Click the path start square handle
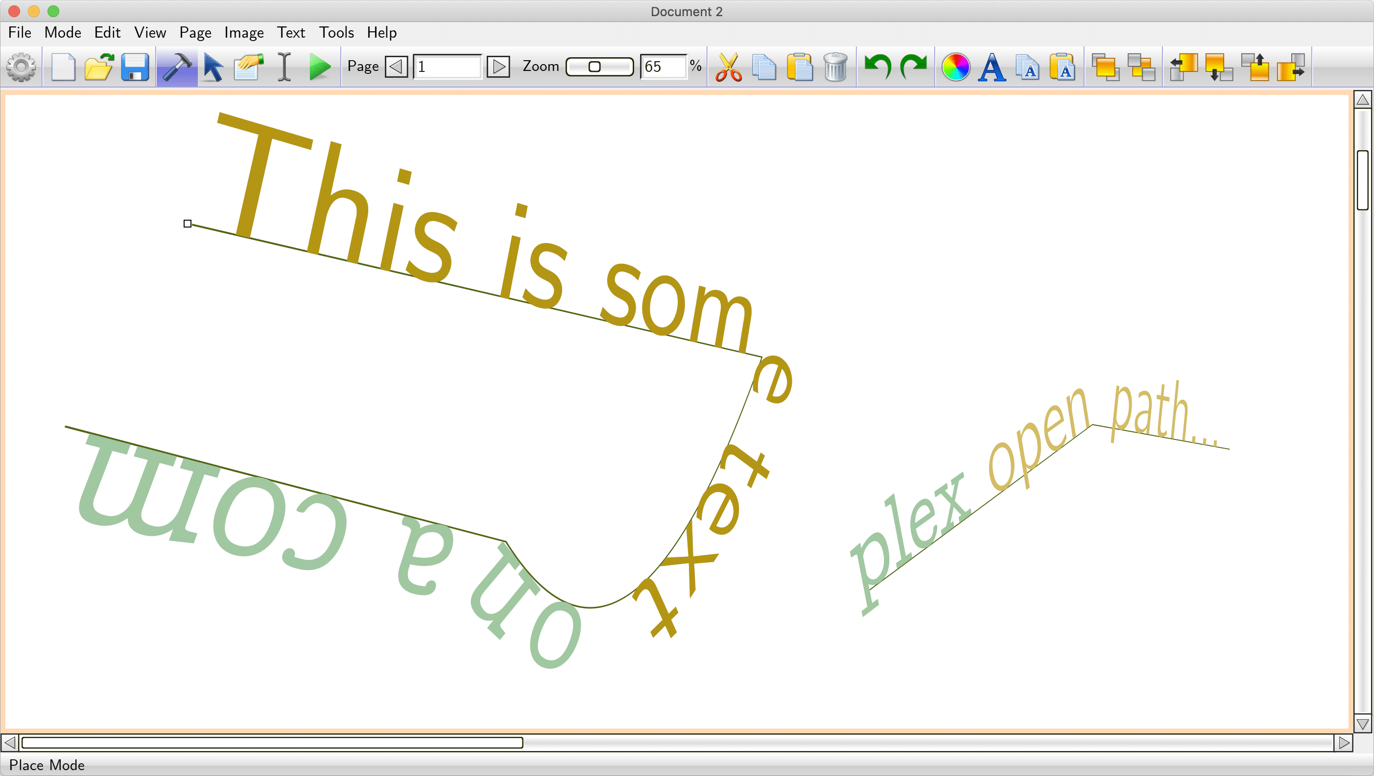 tap(187, 223)
